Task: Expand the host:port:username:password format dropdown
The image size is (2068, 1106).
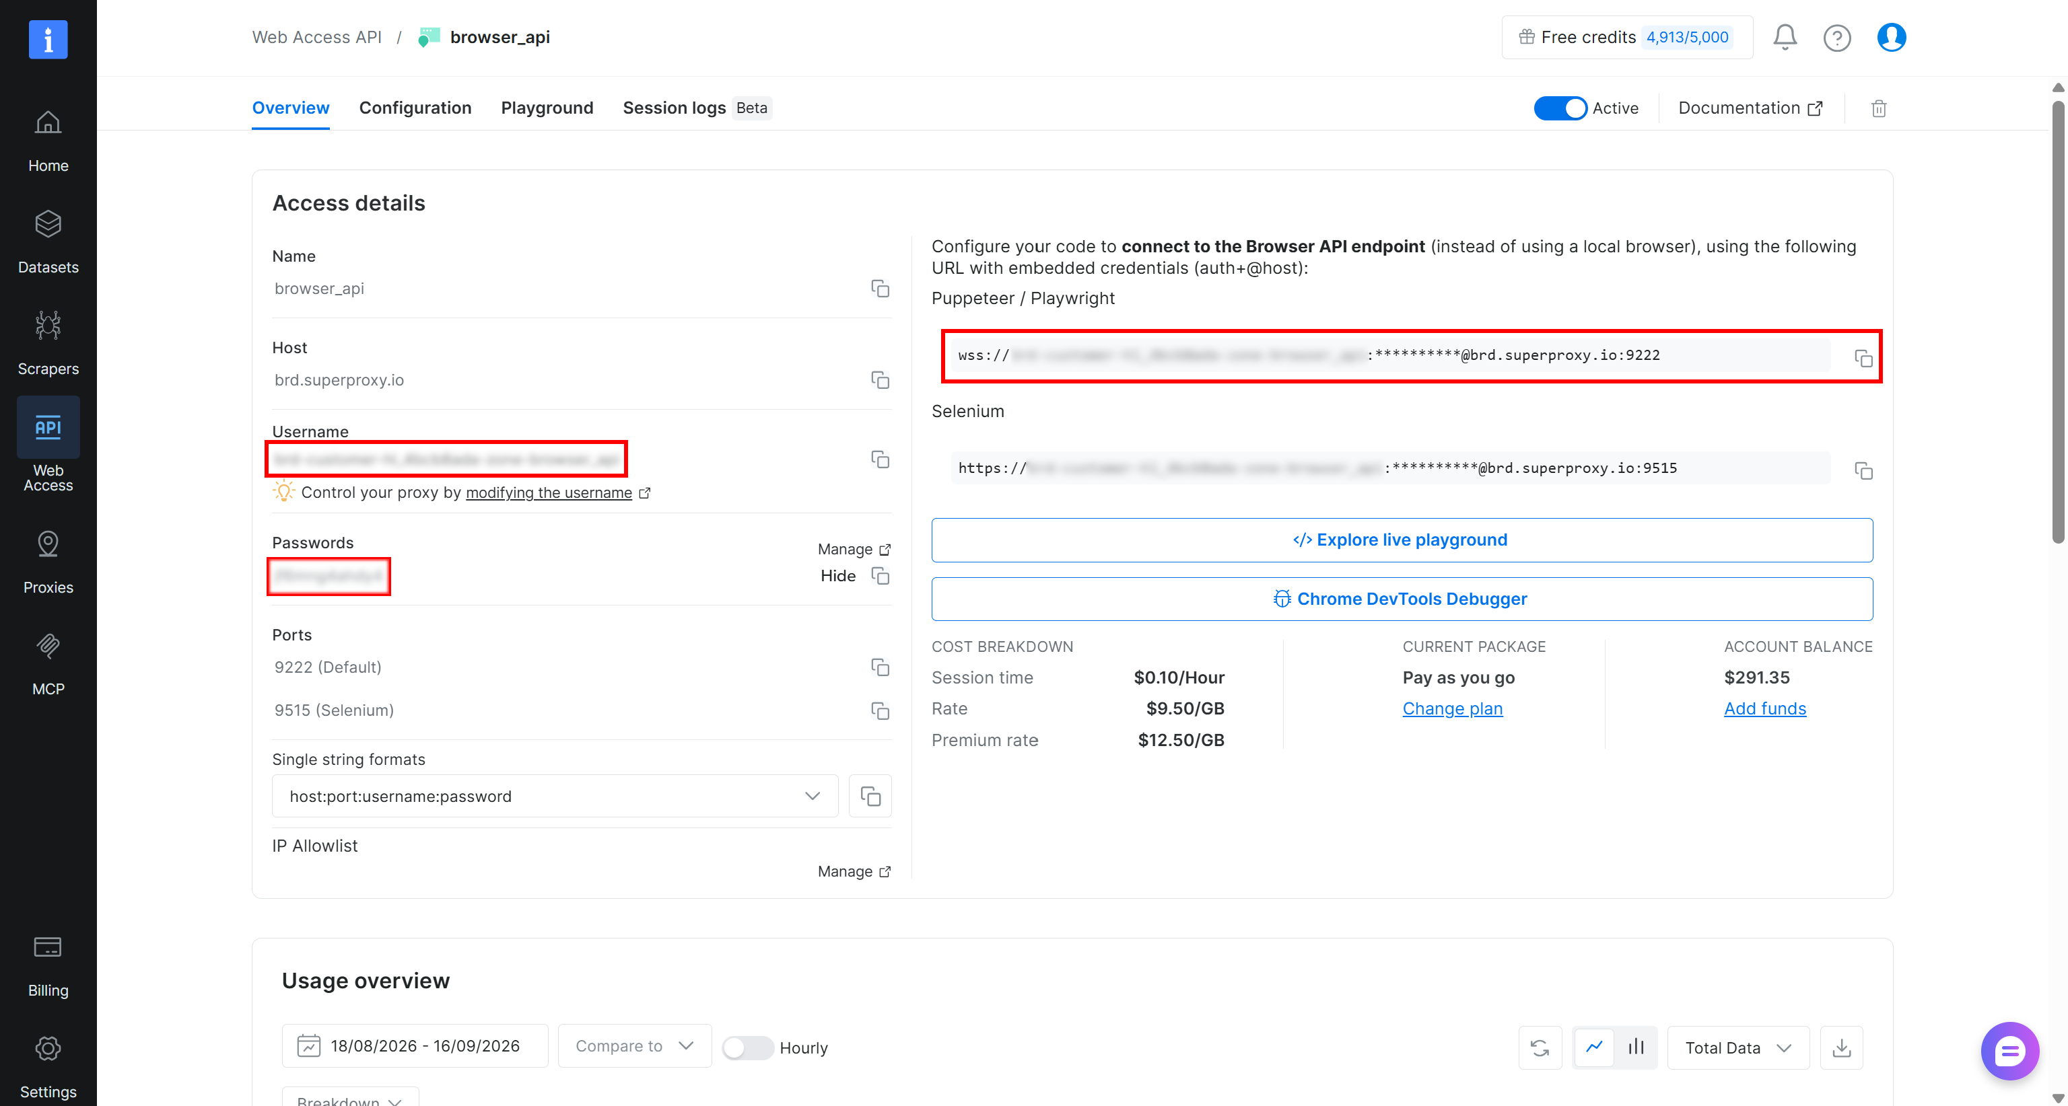Action: 555,797
